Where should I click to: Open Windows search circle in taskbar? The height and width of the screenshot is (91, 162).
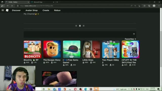click(x=44, y=89)
